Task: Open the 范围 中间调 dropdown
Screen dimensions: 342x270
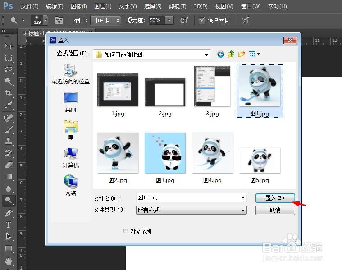Action: (x=105, y=21)
